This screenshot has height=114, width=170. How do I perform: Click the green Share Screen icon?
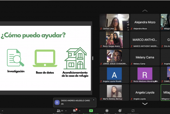click(91, 111)
